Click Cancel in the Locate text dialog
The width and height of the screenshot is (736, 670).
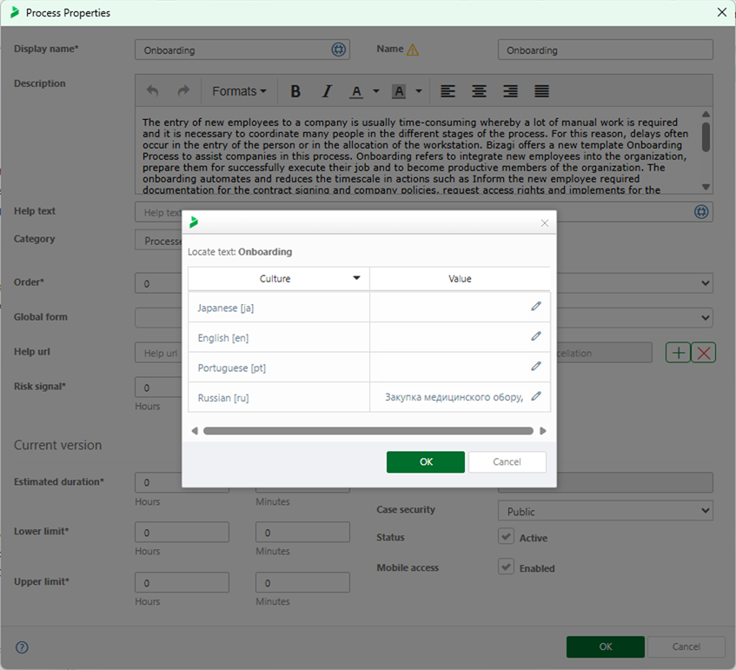(507, 462)
